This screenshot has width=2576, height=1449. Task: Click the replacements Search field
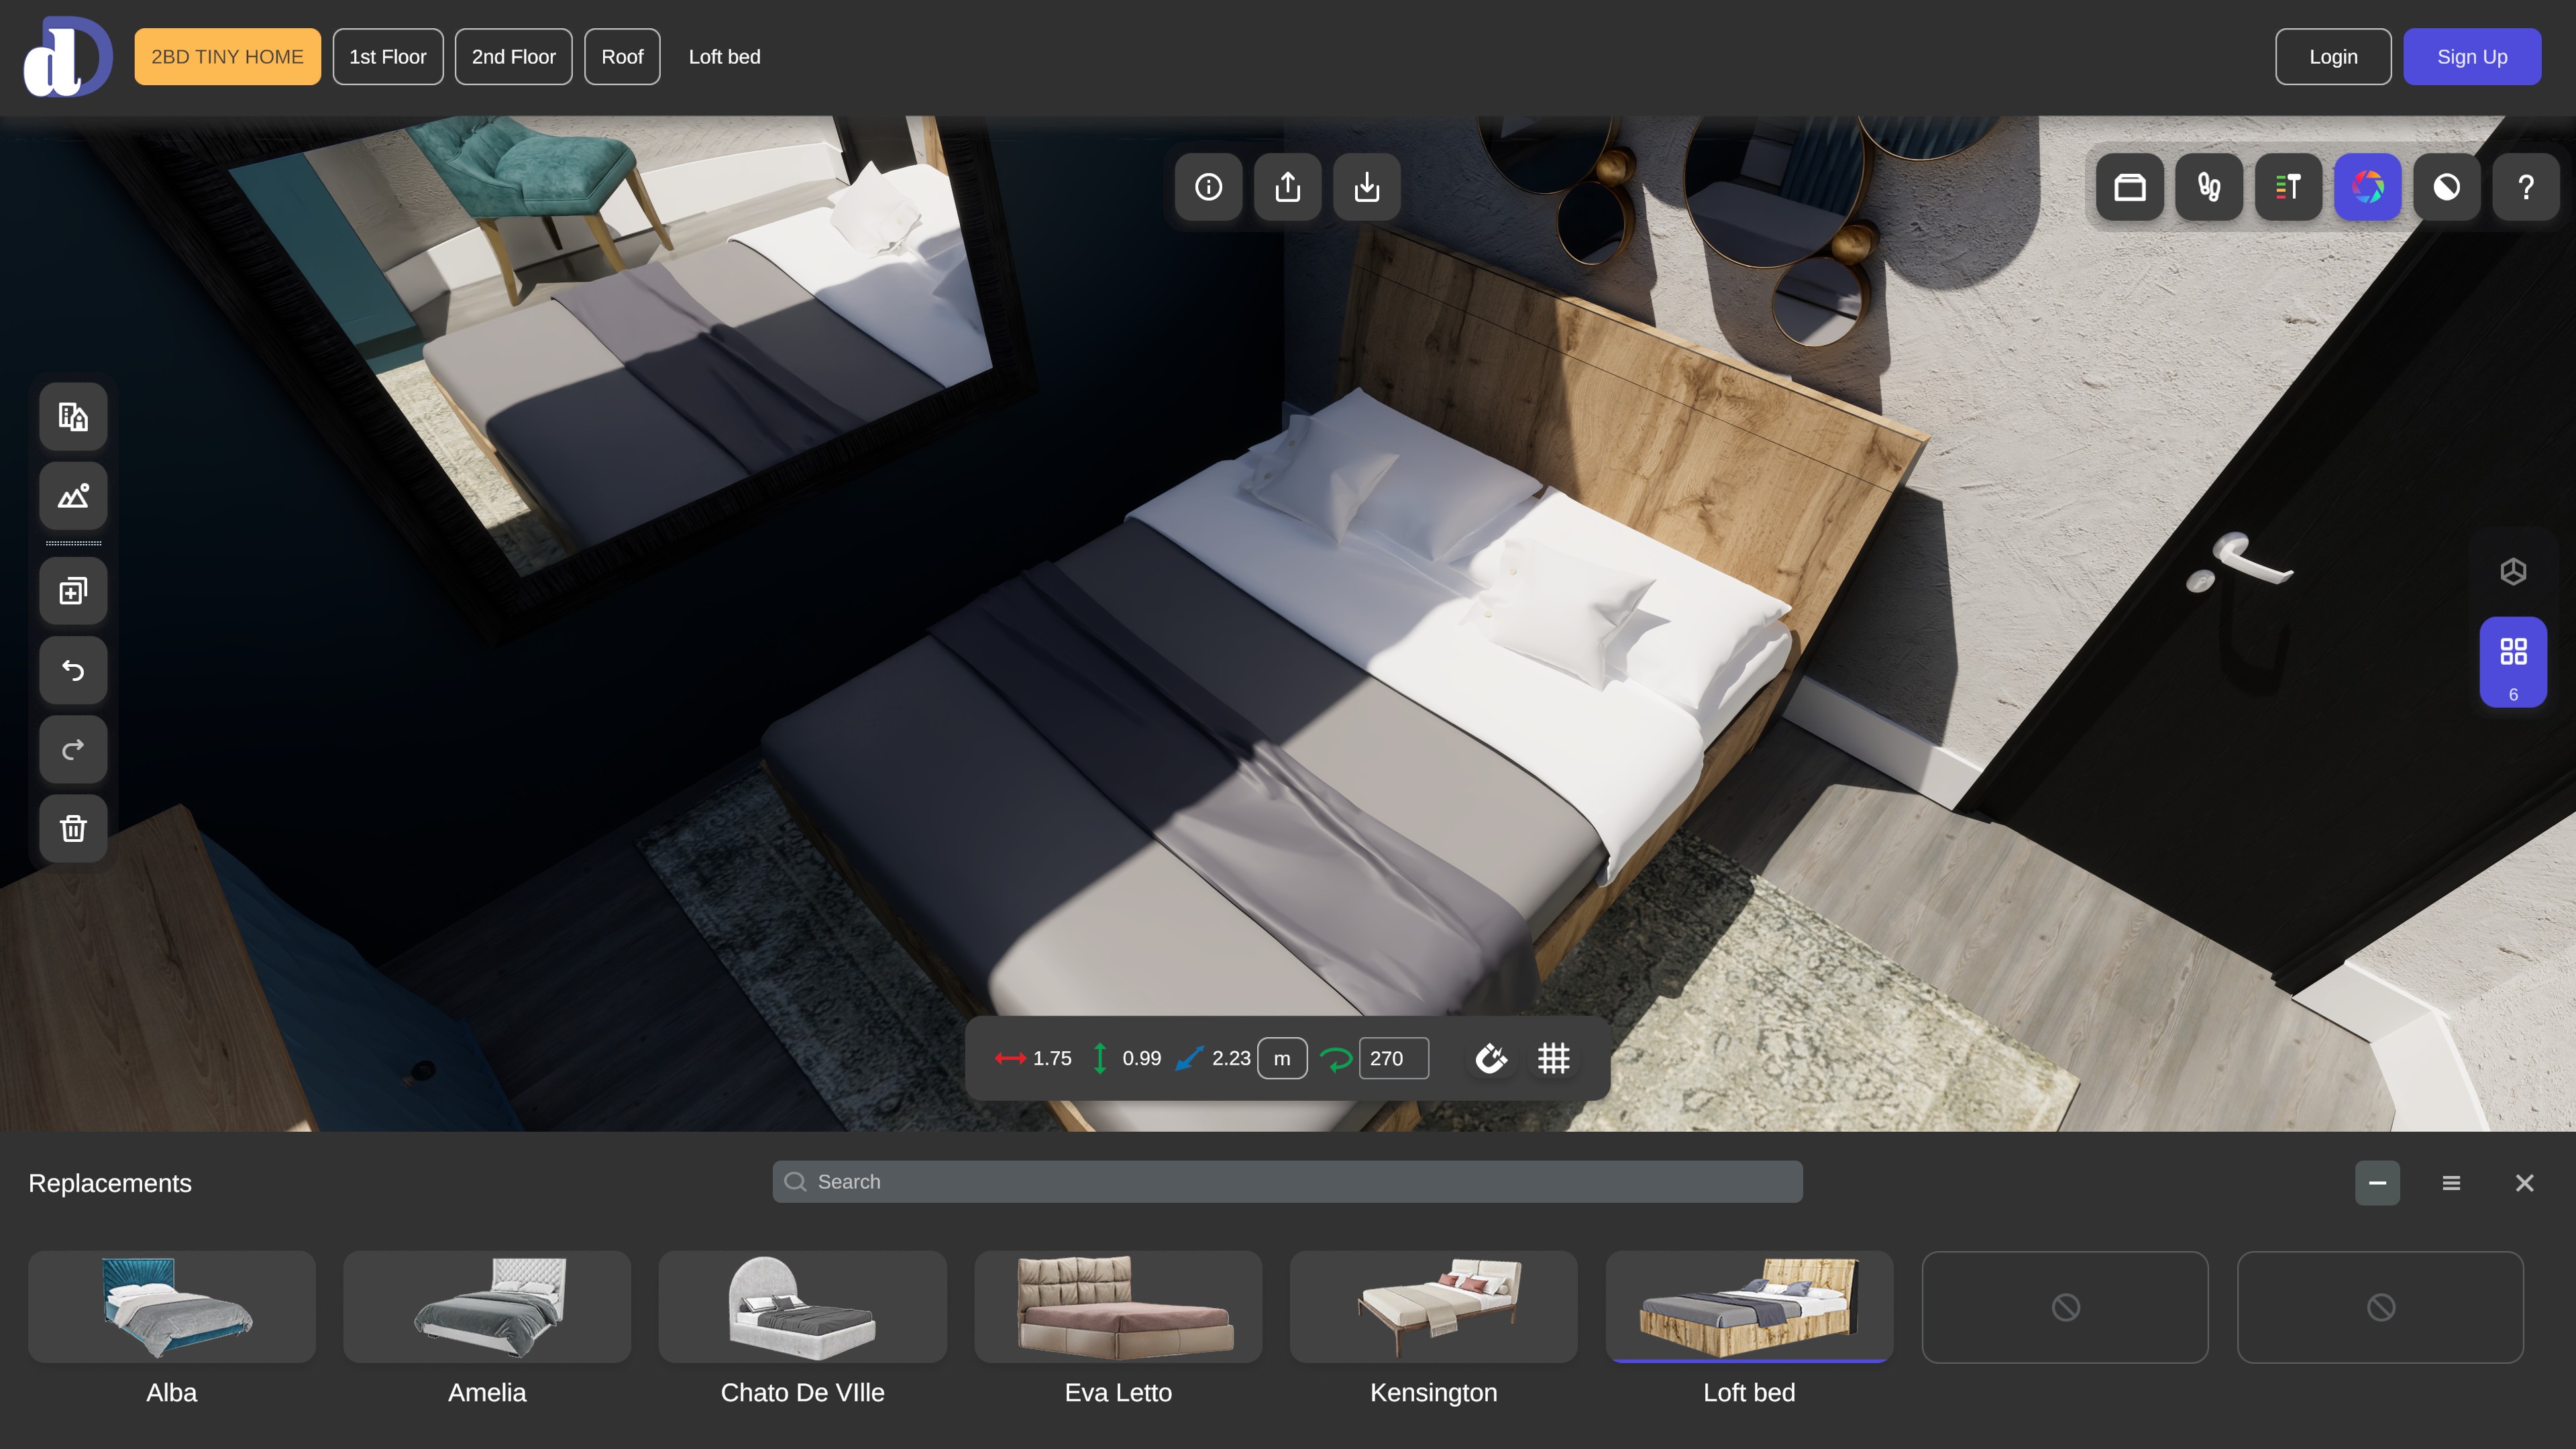1287,1182
